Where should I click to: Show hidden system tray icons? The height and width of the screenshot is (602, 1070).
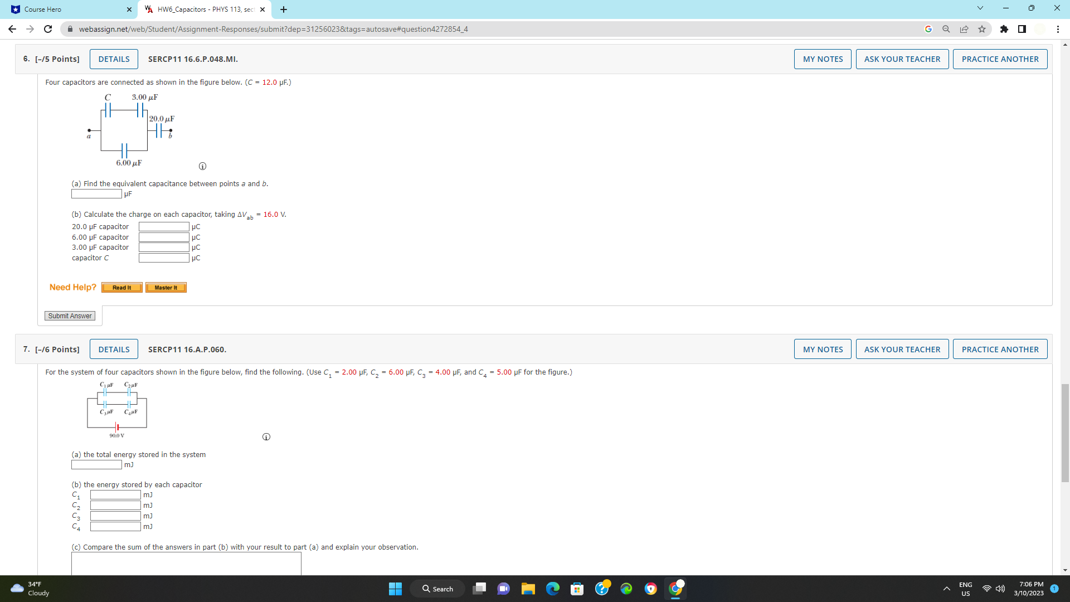click(x=946, y=589)
